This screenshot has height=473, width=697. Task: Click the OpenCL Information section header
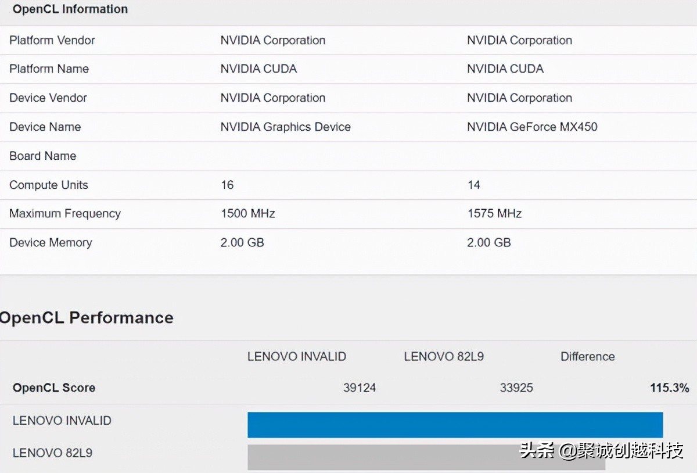tap(70, 9)
